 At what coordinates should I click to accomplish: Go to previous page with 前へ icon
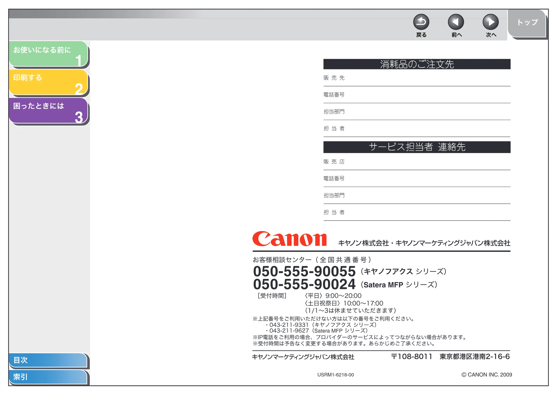click(x=456, y=22)
